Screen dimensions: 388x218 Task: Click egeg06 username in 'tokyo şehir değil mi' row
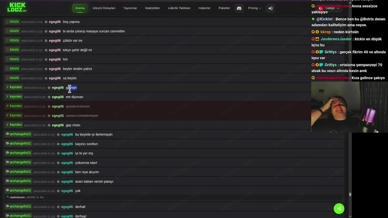pos(55,50)
